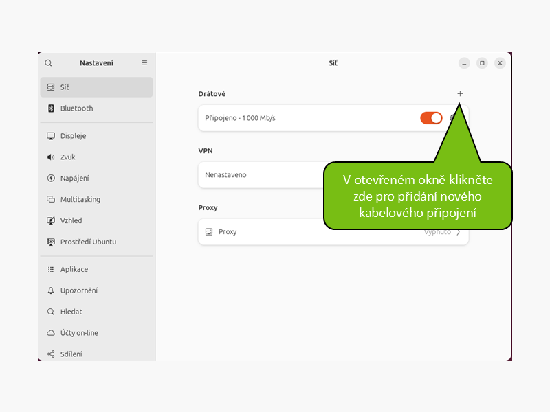Select Multitasking in the sidebar

[x=96, y=200]
